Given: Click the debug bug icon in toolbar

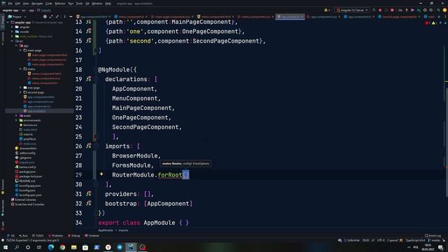Looking at the screenshot, I should 380,10.
